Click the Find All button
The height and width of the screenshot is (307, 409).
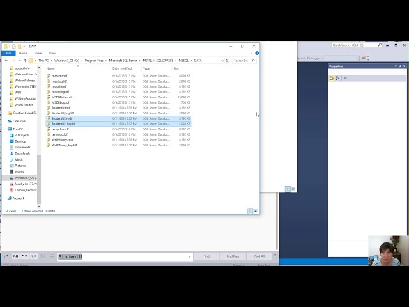(259, 256)
